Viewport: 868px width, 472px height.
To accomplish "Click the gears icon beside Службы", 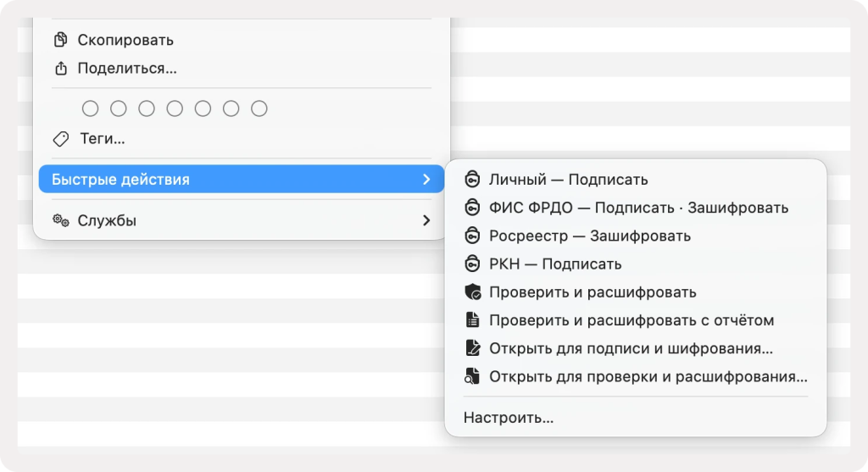I will tap(61, 221).
